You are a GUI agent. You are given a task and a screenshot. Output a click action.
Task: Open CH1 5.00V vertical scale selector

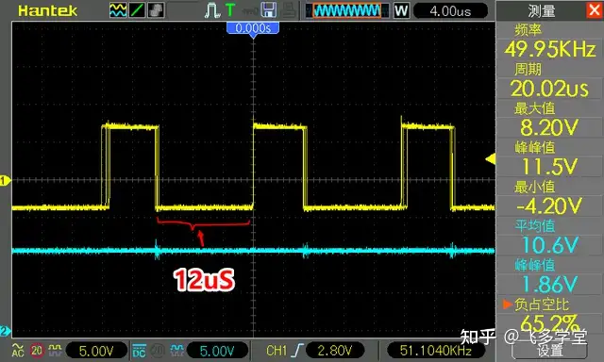tap(96, 351)
